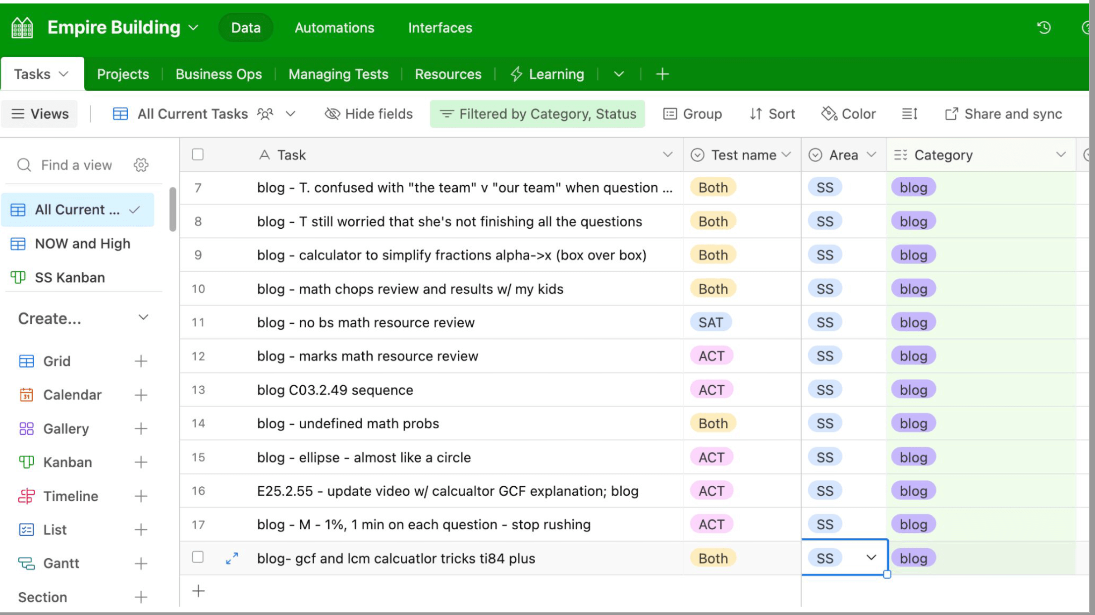Image resolution: width=1095 pixels, height=615 pixels.
Task: Add a new Section
Action: (x=141, y=597)
